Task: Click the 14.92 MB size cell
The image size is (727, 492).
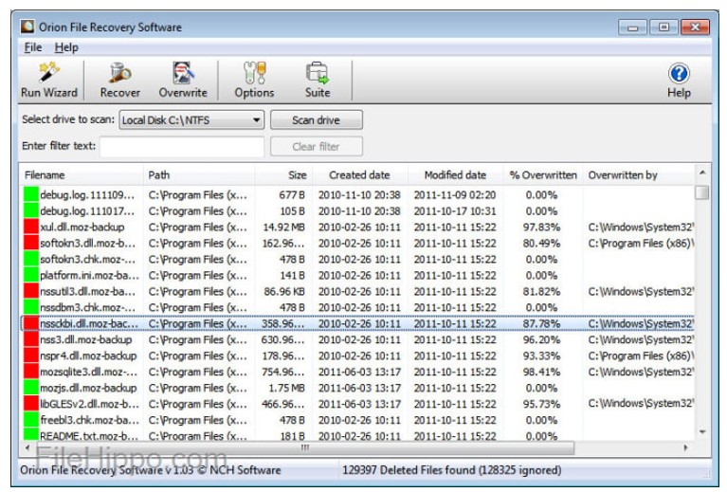Action: click(284, 227)
